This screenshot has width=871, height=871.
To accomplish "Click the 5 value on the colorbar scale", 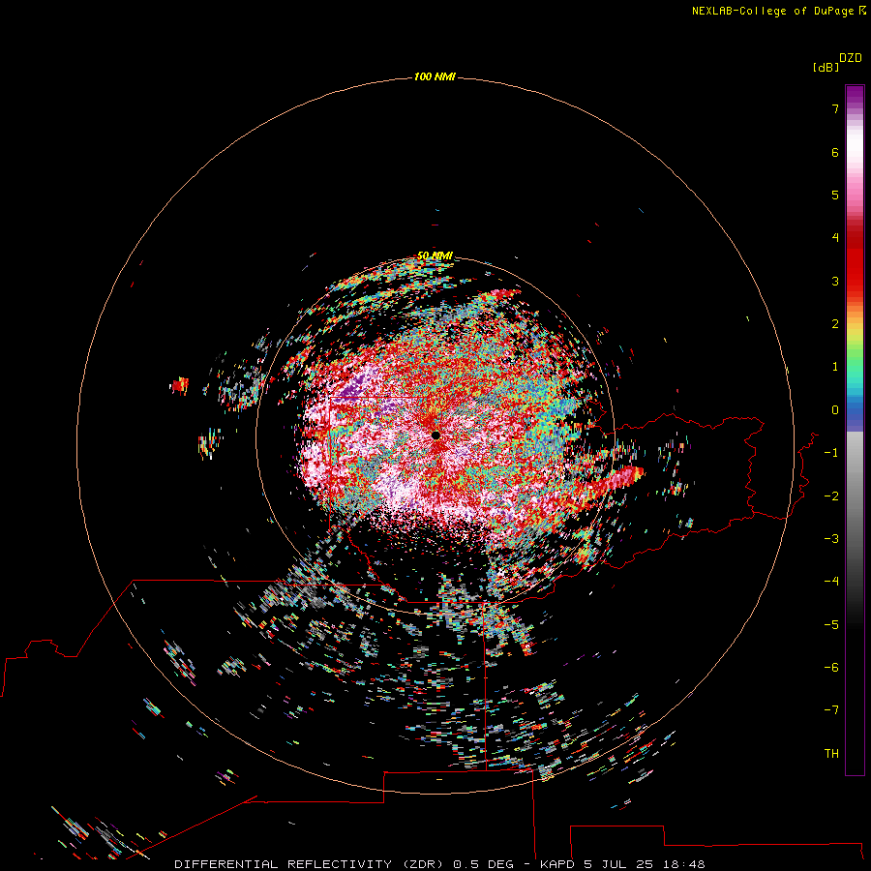I will pyautogui.click(x=835, y=195).
